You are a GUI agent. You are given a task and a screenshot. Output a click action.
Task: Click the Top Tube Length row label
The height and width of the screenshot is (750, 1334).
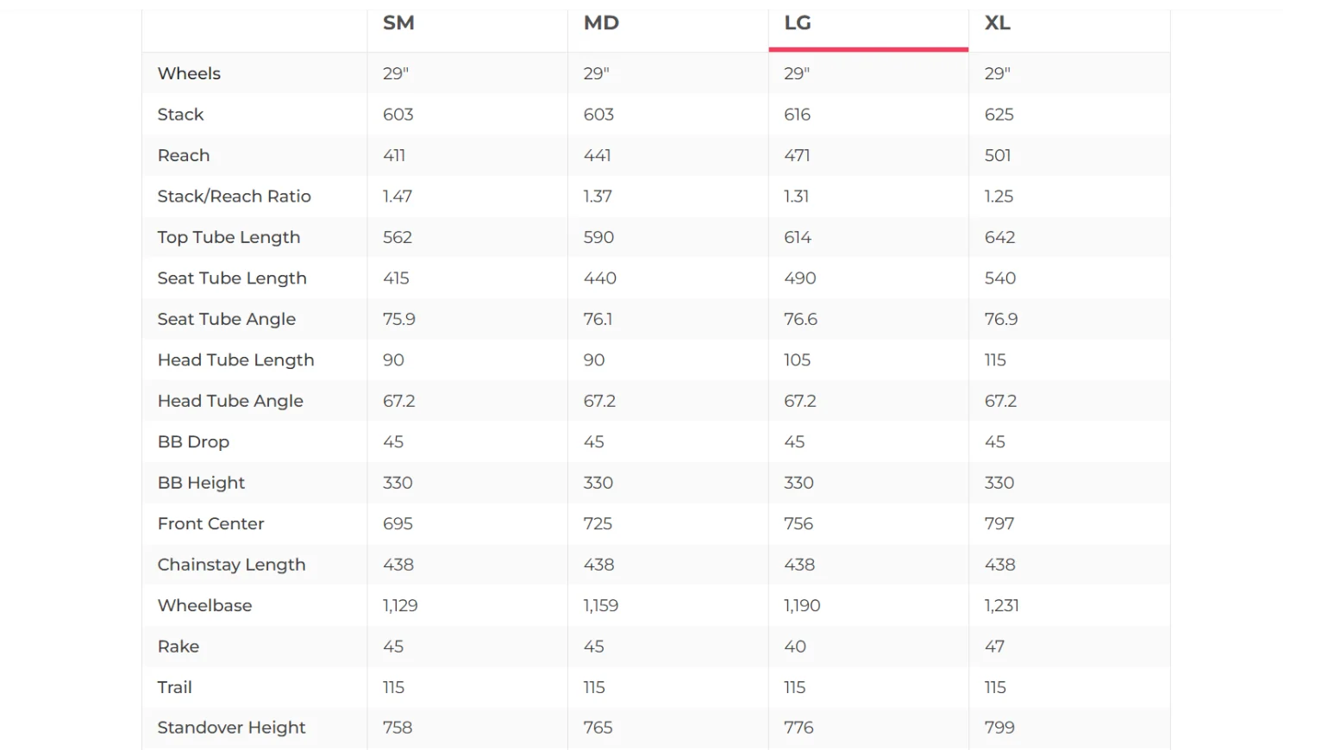[x=229, y=237]
